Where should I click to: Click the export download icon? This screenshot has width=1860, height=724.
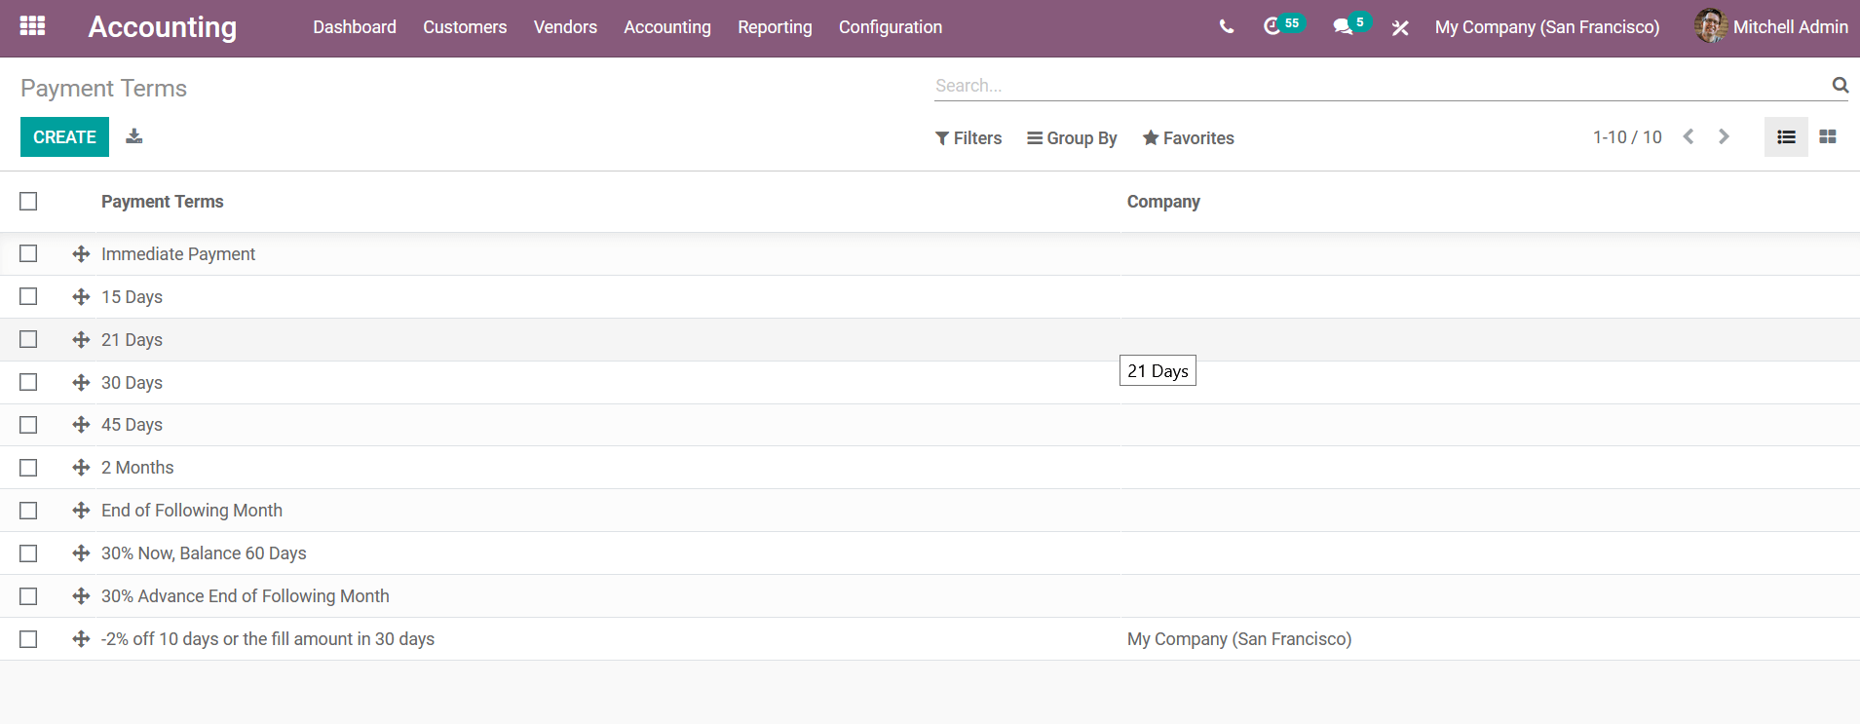pos(134,136)
